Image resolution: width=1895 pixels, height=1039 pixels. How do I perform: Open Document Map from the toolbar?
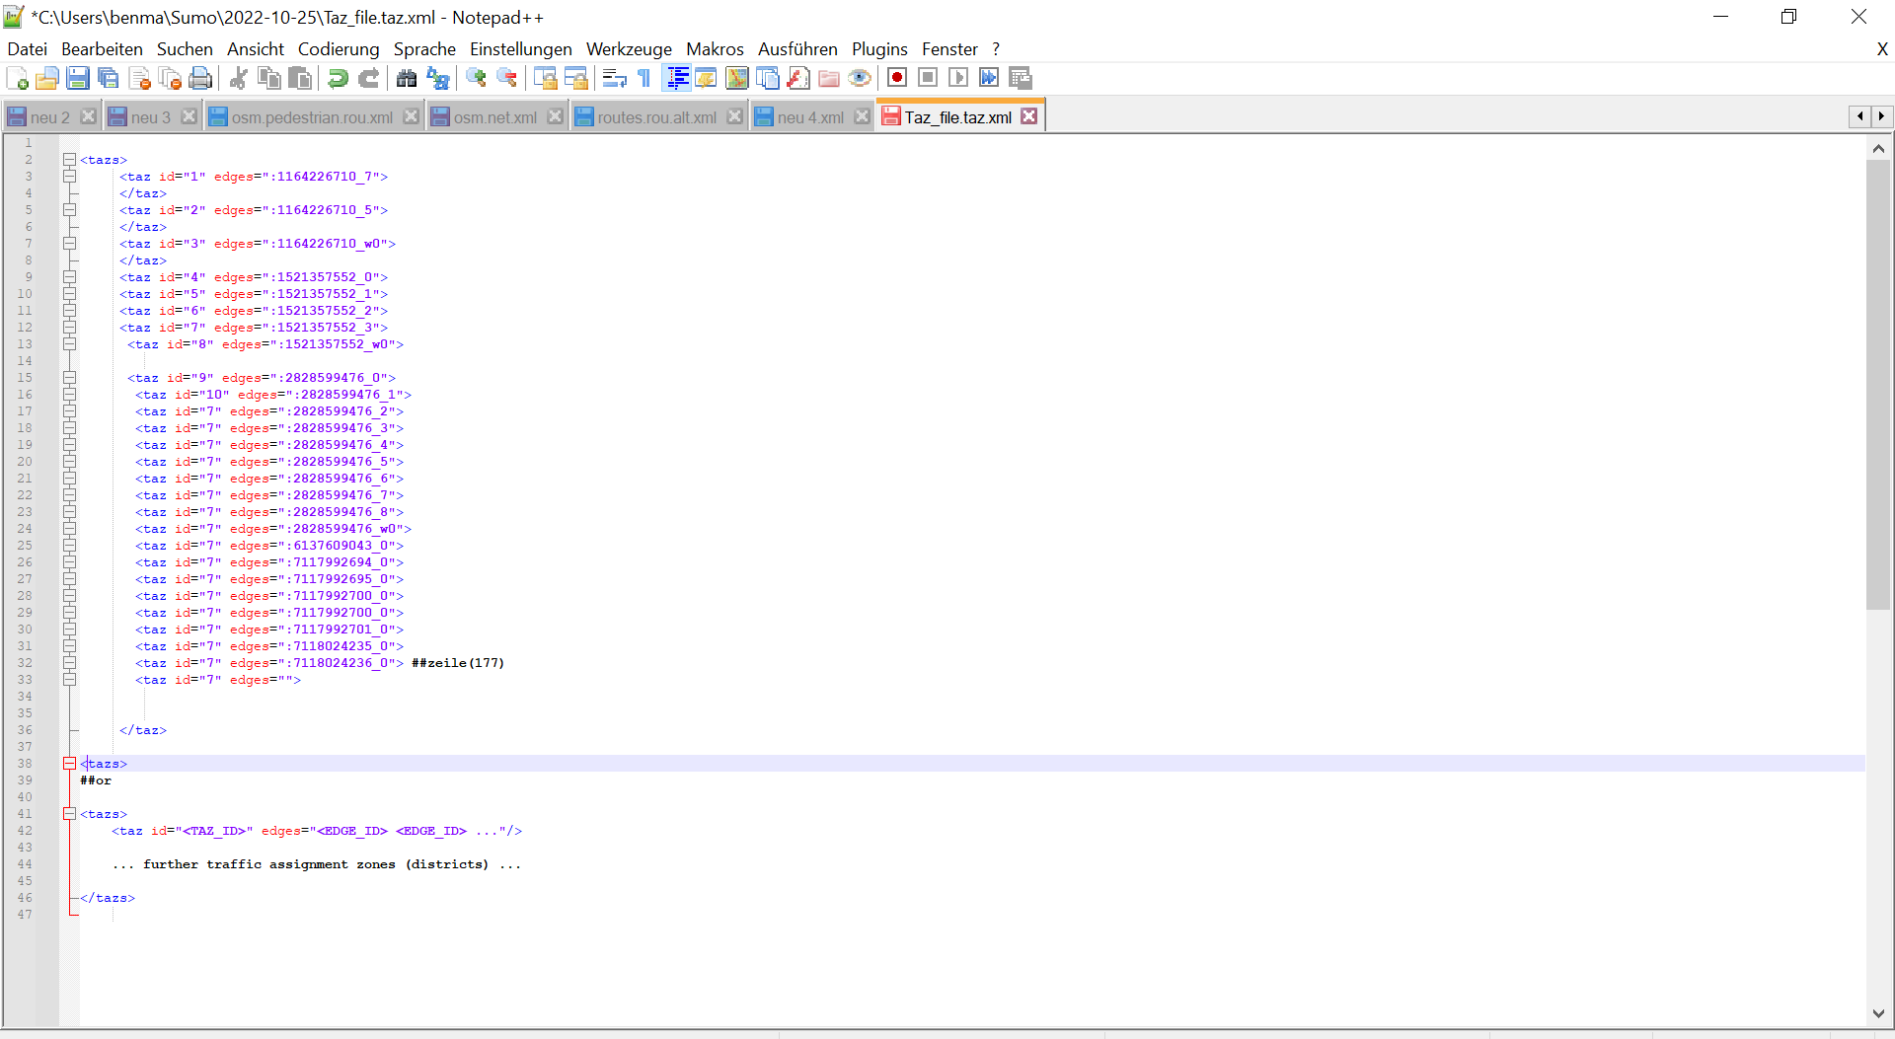click(x=737, y=78)
